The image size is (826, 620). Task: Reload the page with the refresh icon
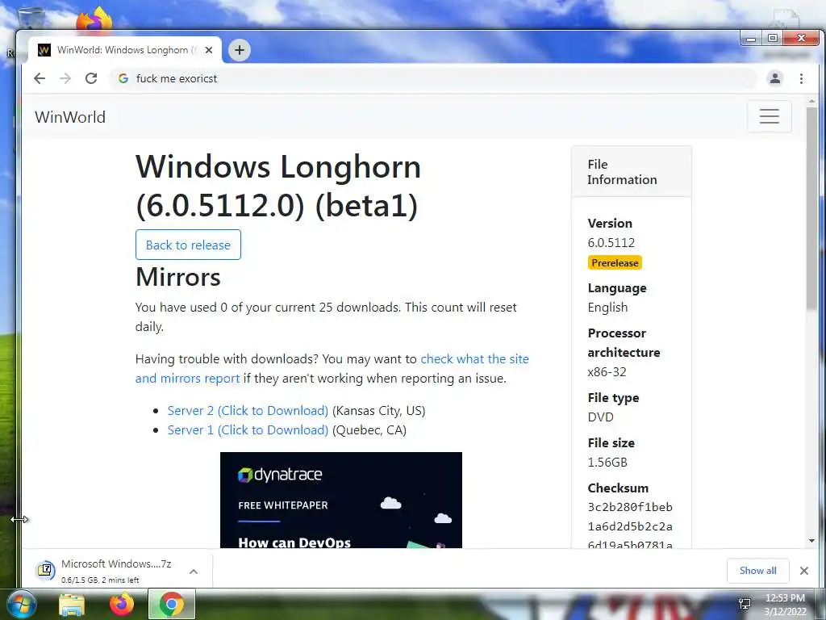tap(91, 78)
